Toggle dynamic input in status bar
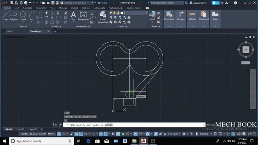Image resolution: width=258 pixels, height=145 pixels. tap(77, 134)
